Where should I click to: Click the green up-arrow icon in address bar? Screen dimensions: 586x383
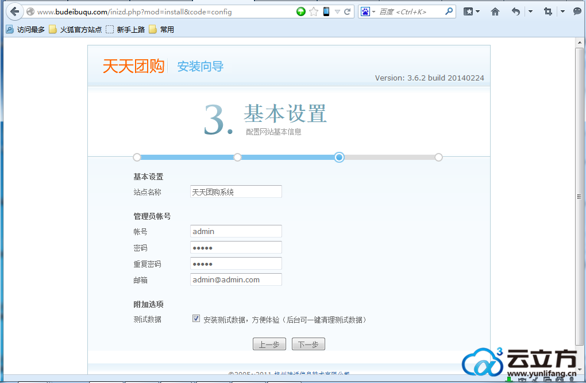[x=301, y=12]
